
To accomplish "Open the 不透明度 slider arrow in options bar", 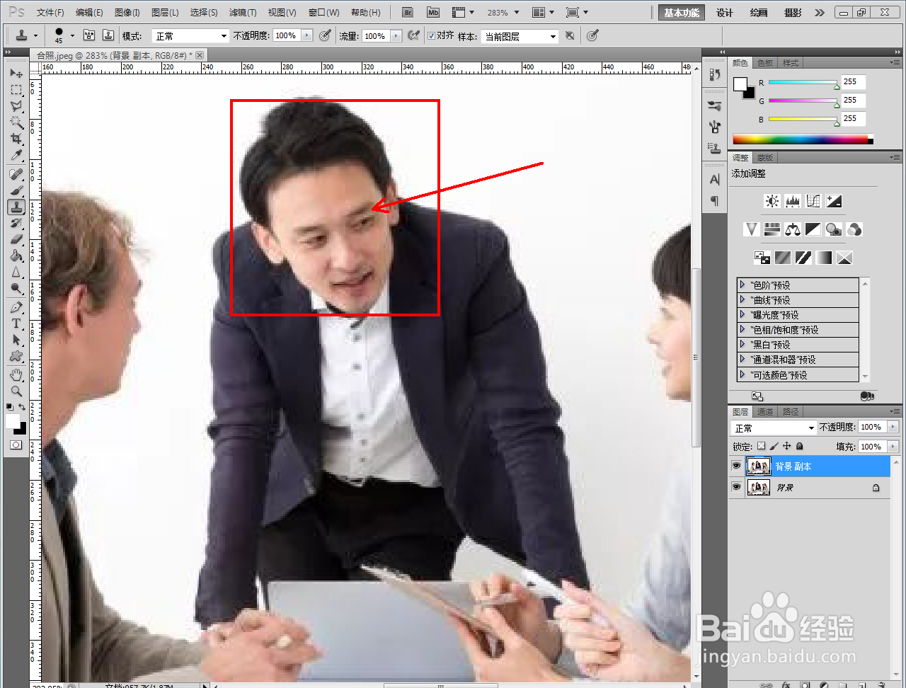I will (306, 35).
